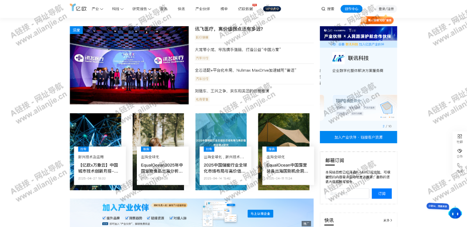The image size is (467, 227).
Task: Open report 亿欧x万象云 中国城市技术创新月报
Action: pyautogui.click(x=99, y=168)
